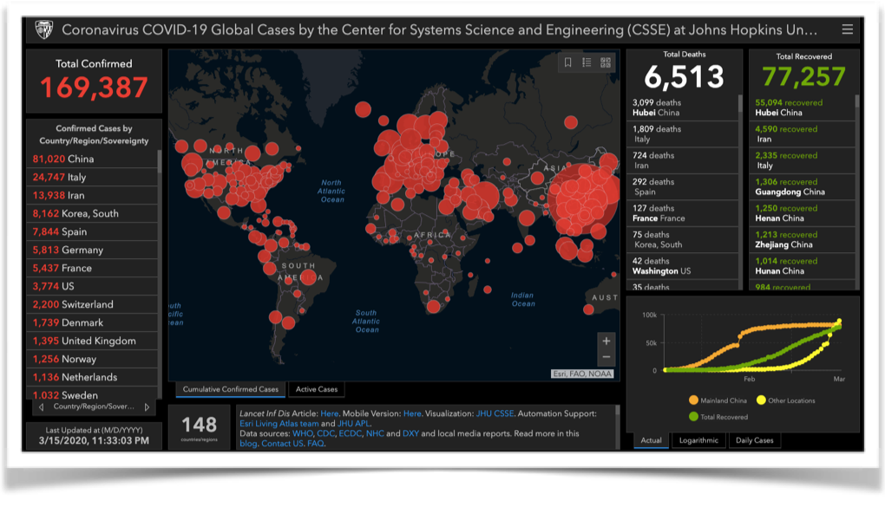Screen dimensions: 885x520
Task: Click 1,306 recovered Guangdong China row
Action: 802,186
